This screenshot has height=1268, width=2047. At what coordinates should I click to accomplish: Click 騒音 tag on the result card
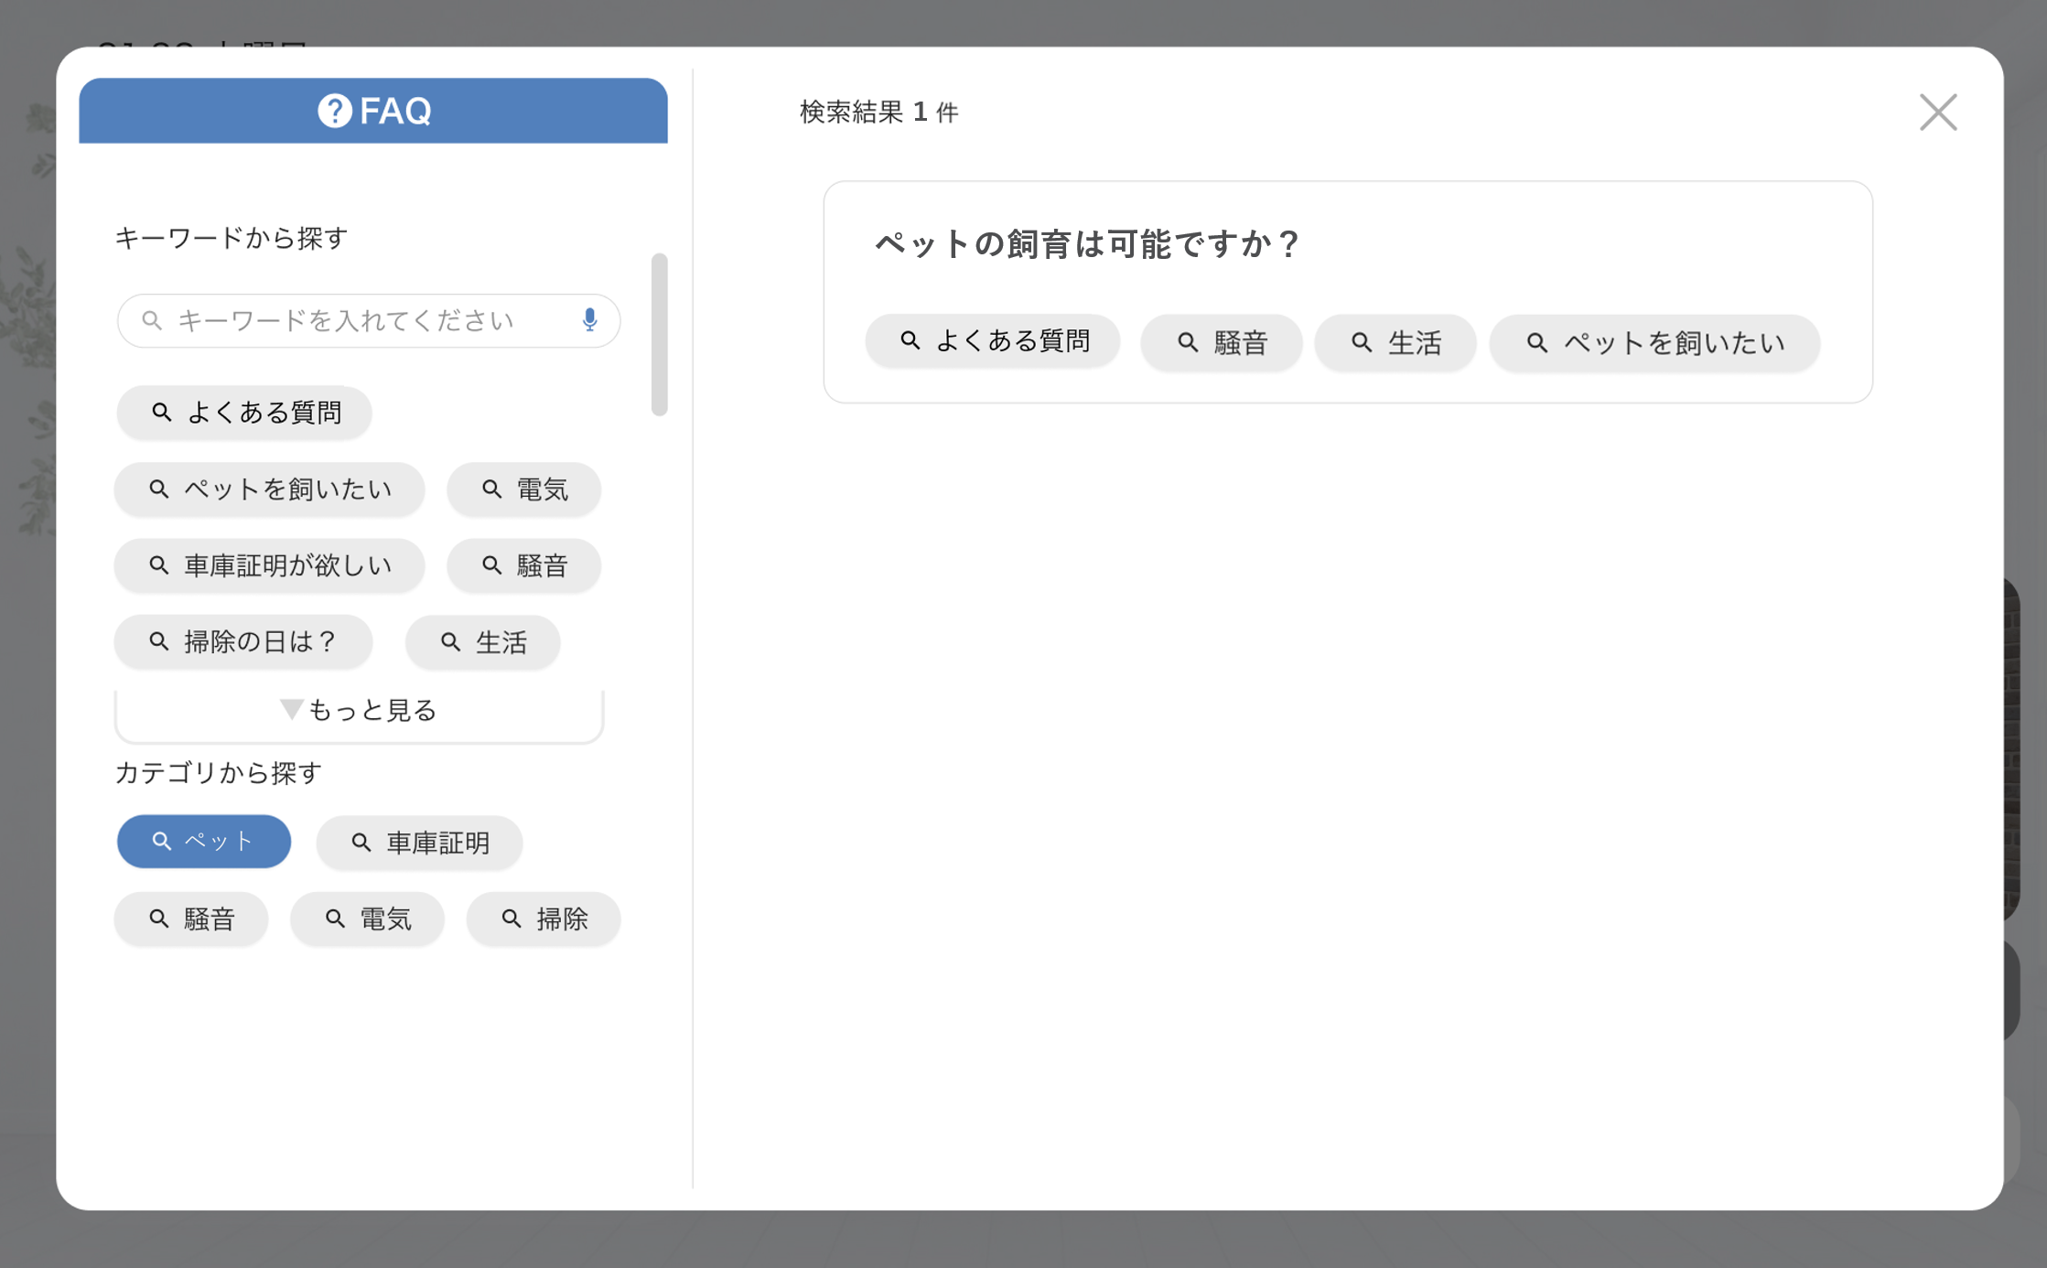[x=1221, y=343]
